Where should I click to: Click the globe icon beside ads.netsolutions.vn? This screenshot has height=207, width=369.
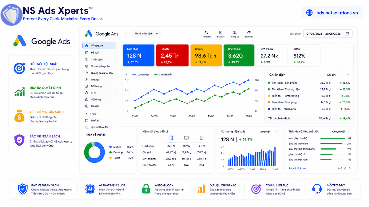tap(309, 13)
